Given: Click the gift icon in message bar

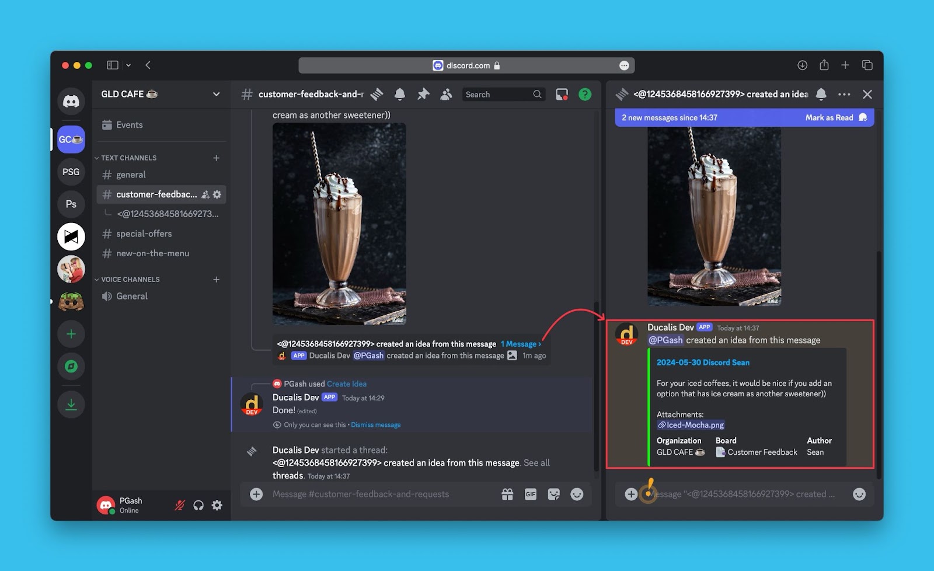Looking at the screenshot, I should click(x=507, y=495).
